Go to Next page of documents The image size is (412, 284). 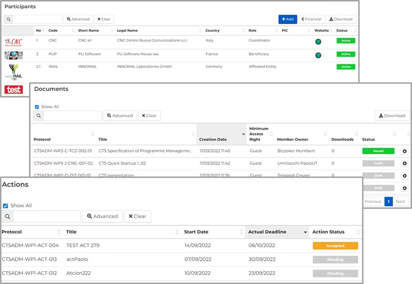pos(401,201)
